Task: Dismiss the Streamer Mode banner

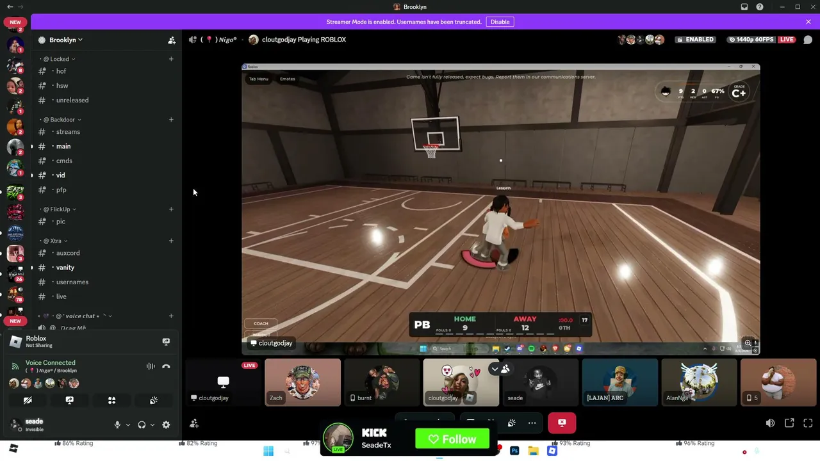Action: coord(808,22)
